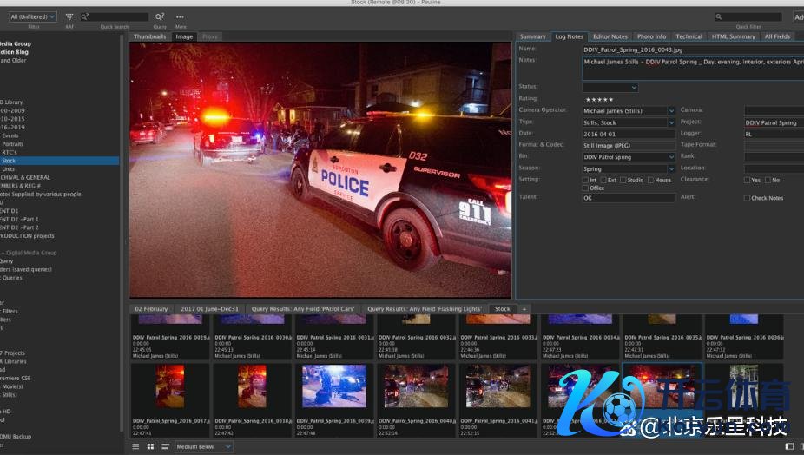Open the Flashing Lights query results tab
This screenshot has height=455, width=804.
[425, 309]
